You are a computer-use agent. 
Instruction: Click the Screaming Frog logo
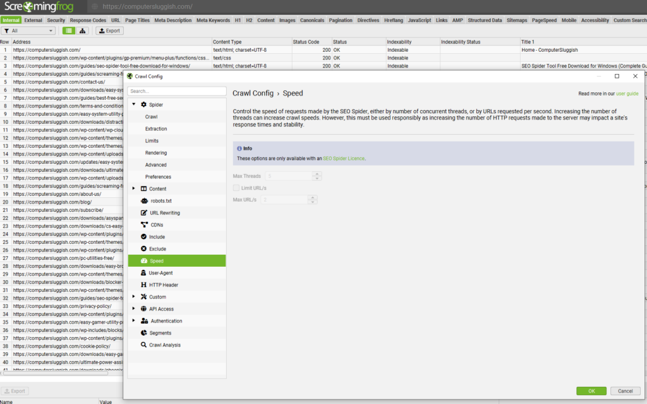pos(39,6)
